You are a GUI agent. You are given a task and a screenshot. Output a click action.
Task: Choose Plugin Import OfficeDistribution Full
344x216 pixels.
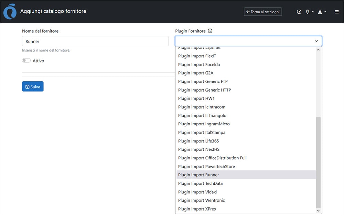212,158
